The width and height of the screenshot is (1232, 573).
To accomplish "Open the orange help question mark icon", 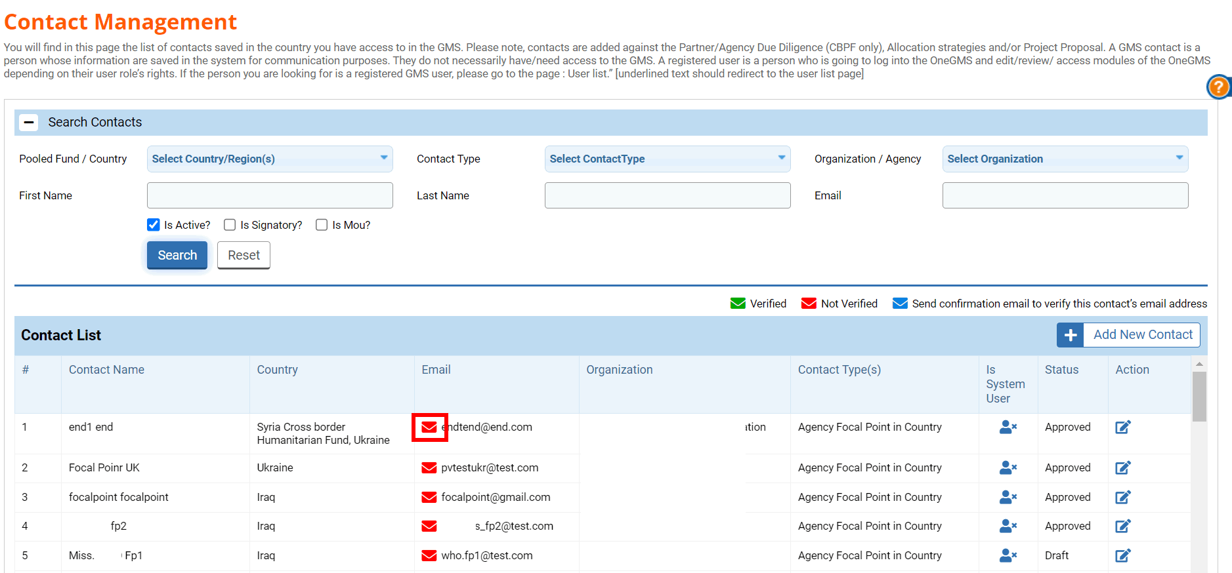I will click(1219, 87).
